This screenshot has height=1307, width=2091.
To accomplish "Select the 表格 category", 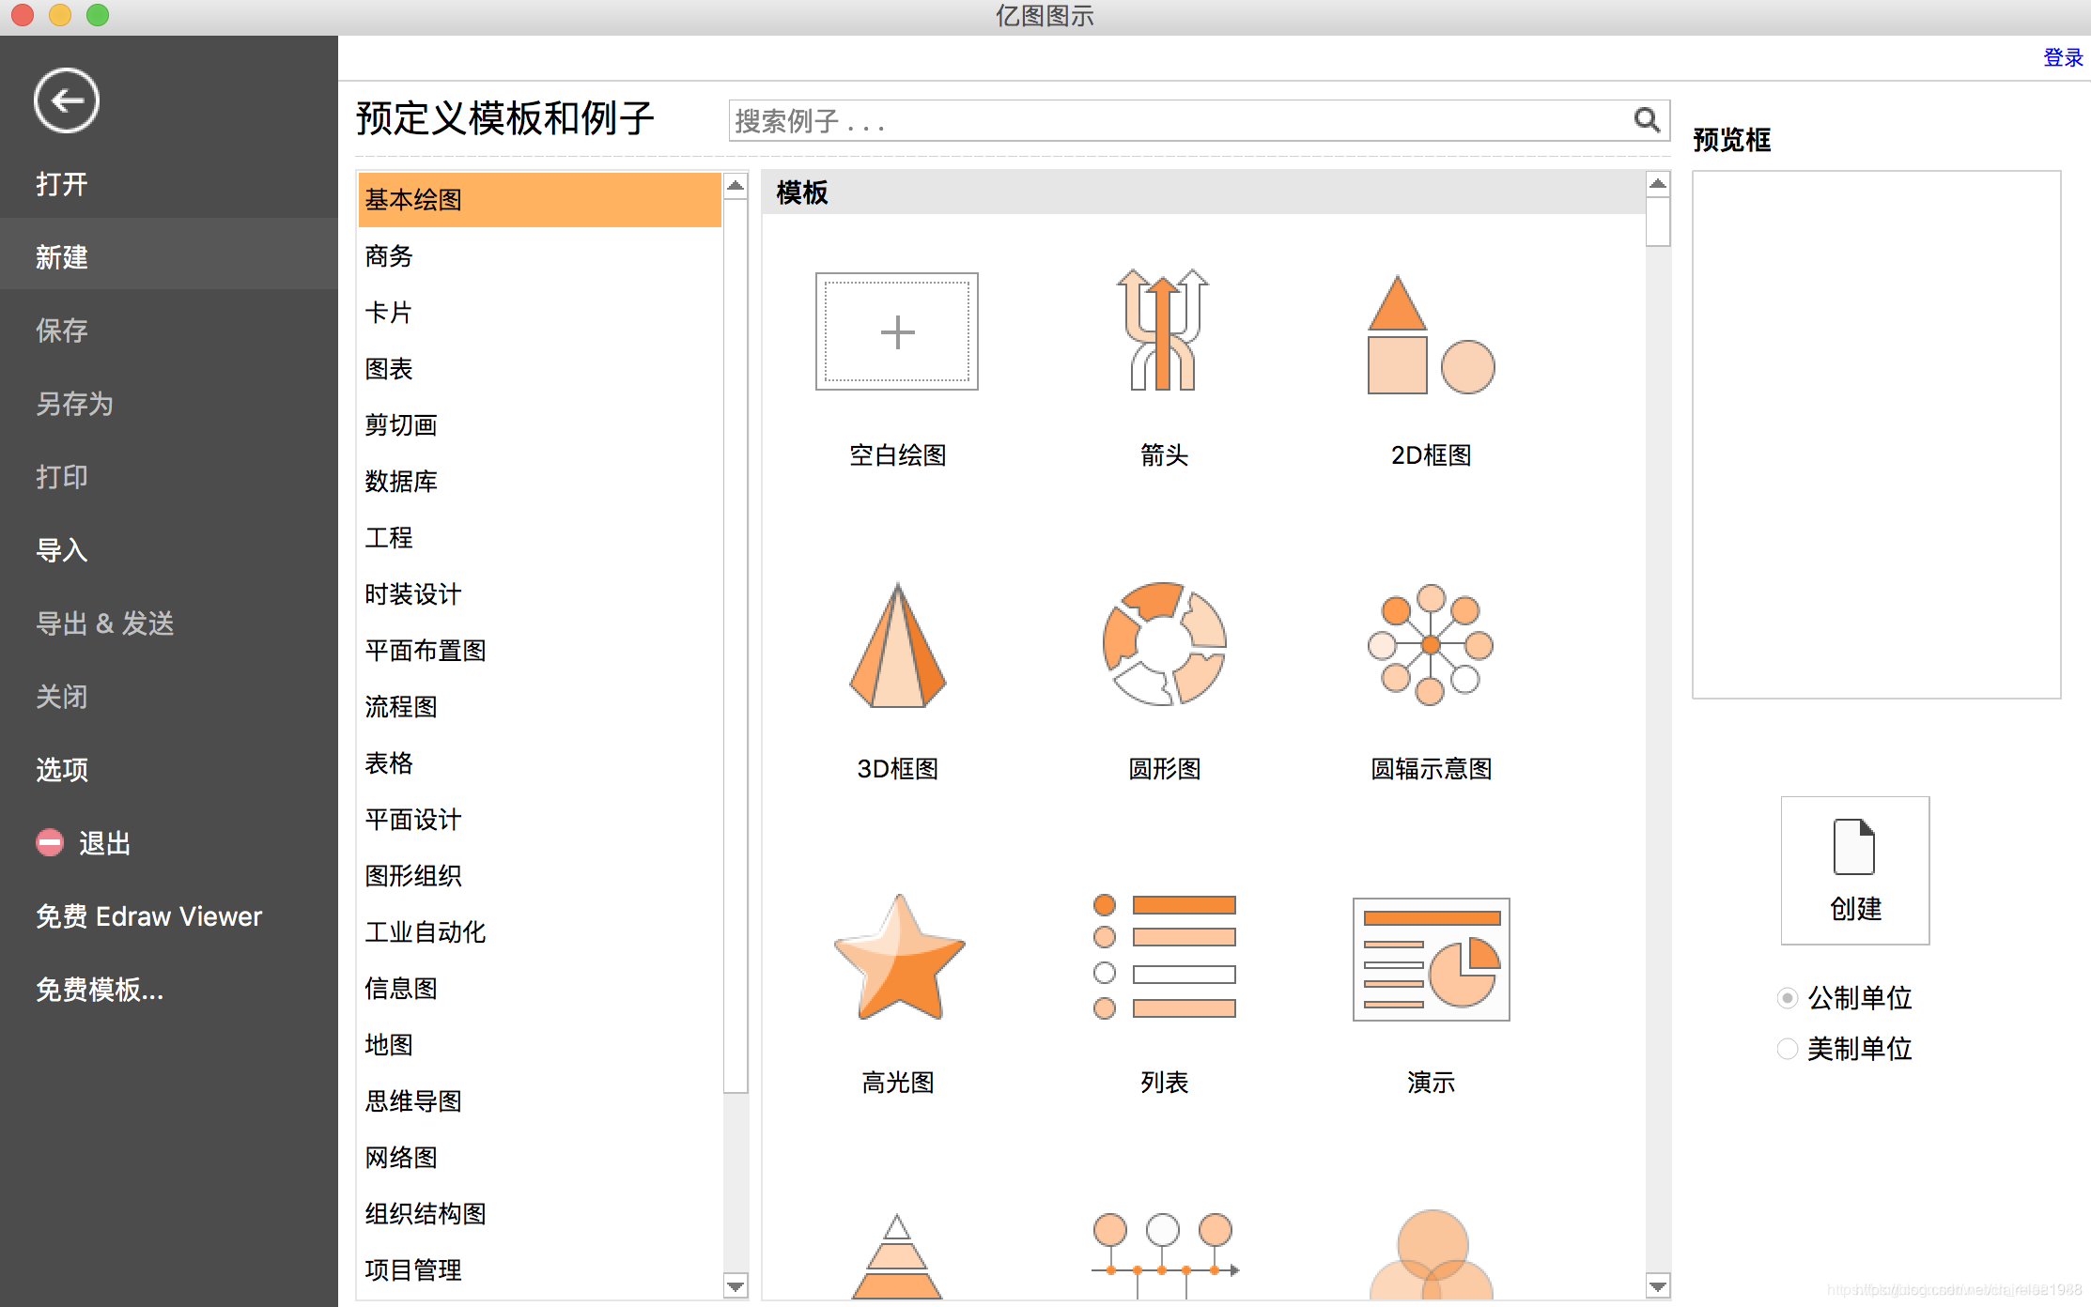I will (539, 762).
